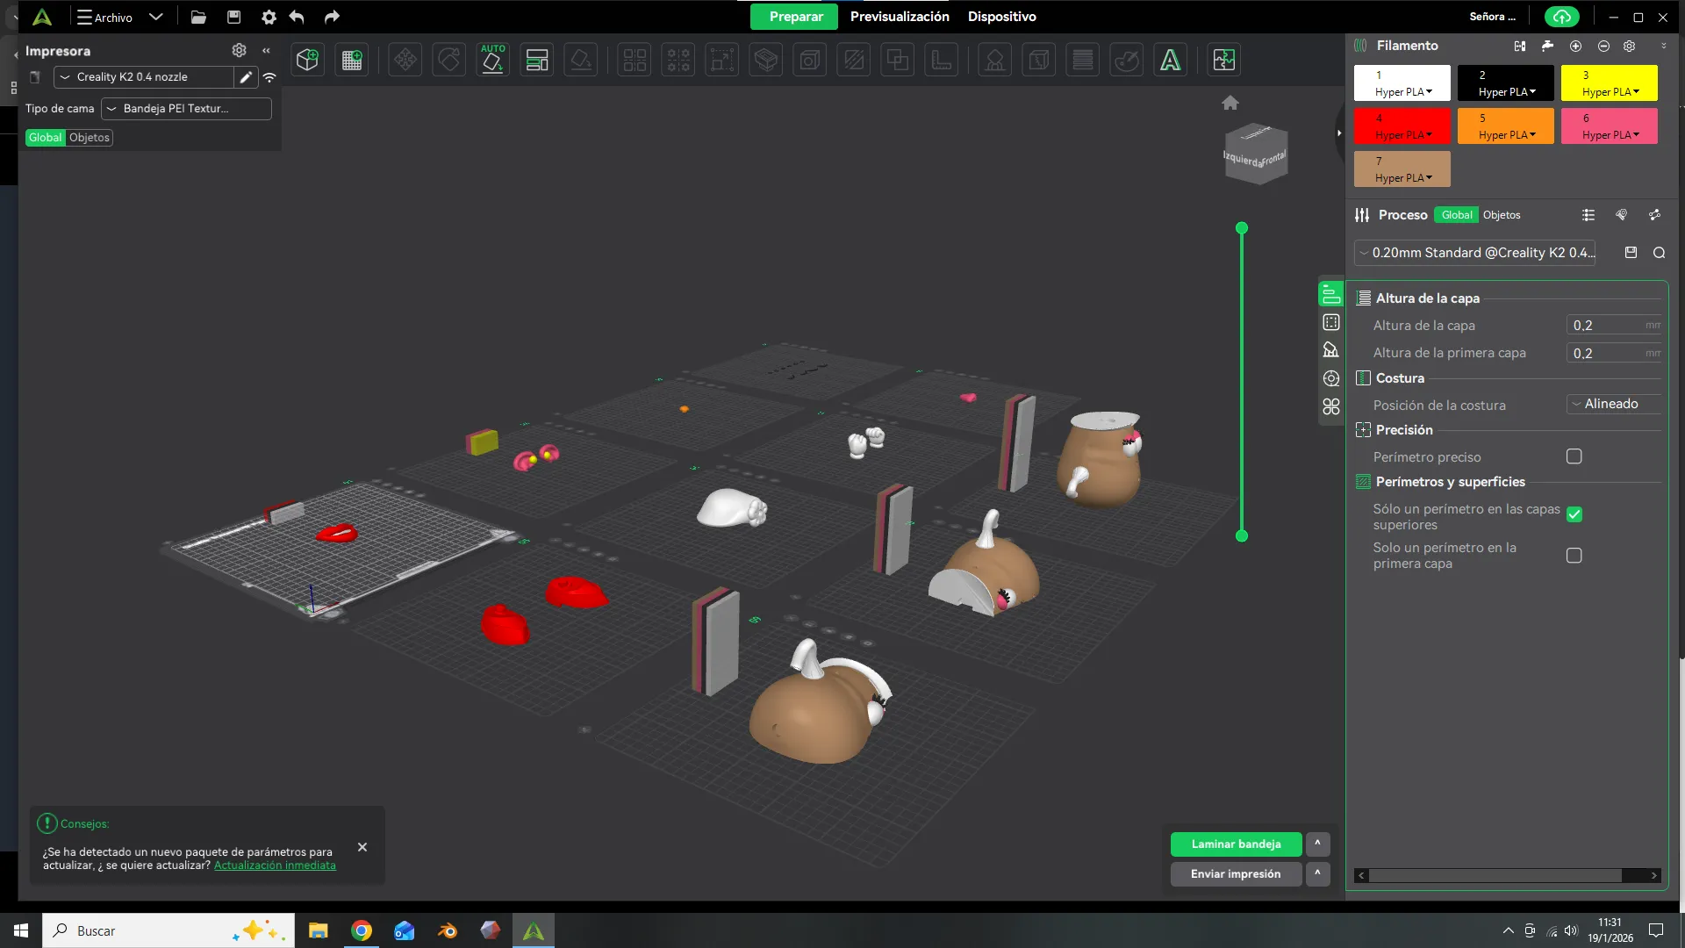Click the Laminar bandeja button
The height and width of the screenshot is (948, 1685).
1235,844
